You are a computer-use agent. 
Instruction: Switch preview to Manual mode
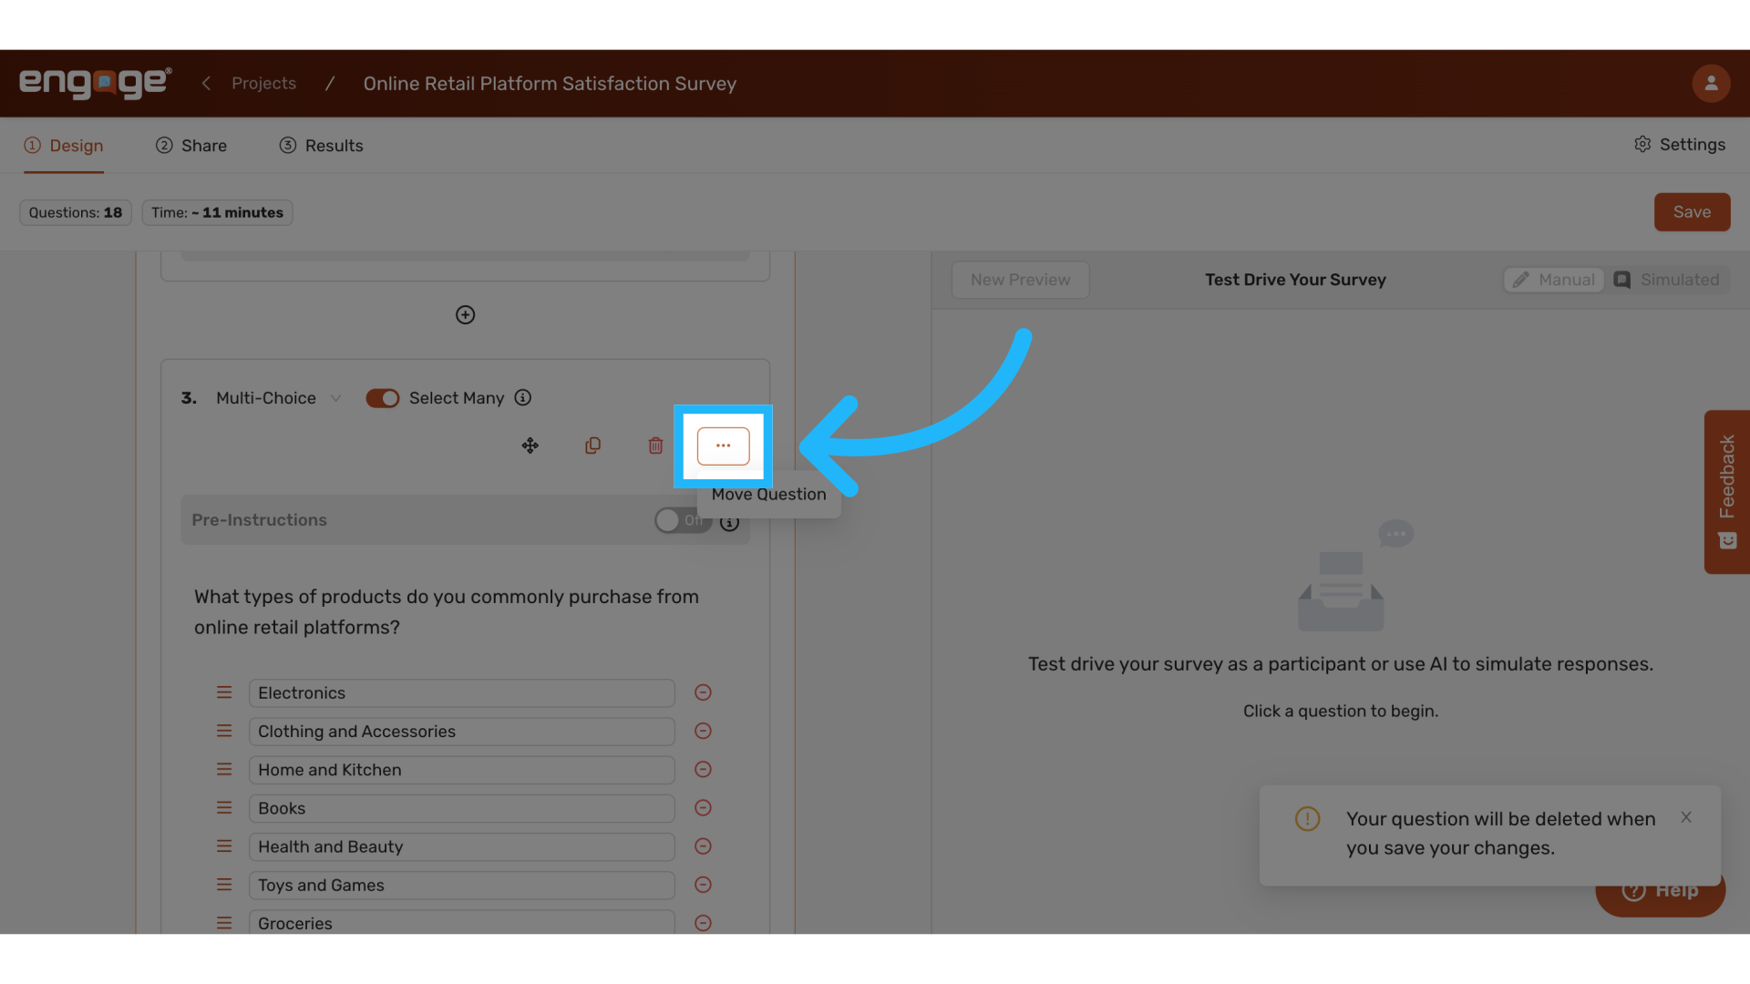[1554, 280]
